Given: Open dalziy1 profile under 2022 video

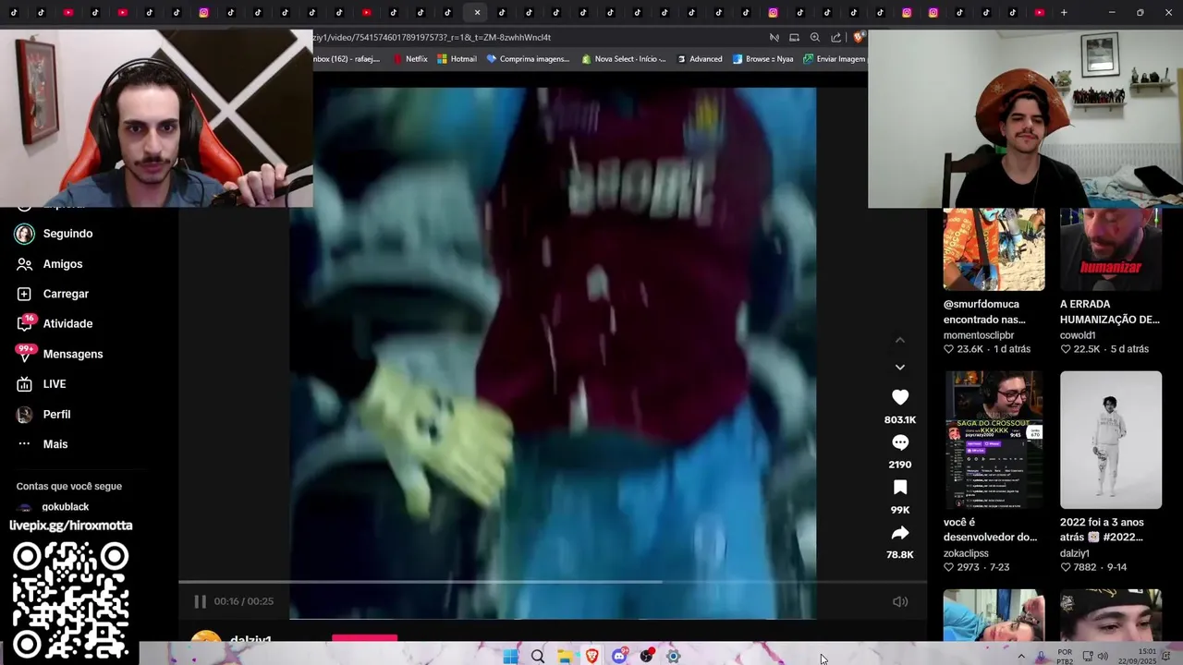Looking at the screenshot, I should [x=1075, y=553].
